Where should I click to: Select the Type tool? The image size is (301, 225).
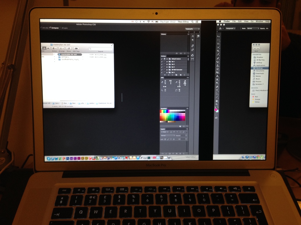217,90
